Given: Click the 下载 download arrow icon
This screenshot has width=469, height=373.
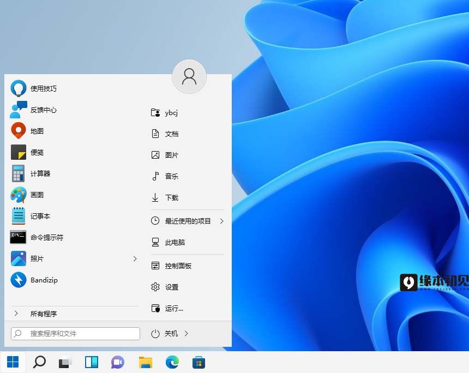Looking at the screenshot, I should click(x=155, y=197).
